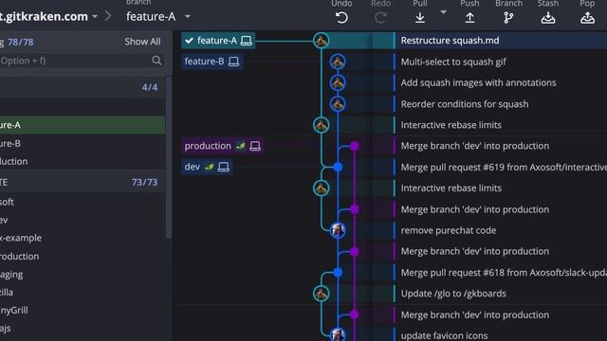Click the purple node of the top production merge

point(354,146)
